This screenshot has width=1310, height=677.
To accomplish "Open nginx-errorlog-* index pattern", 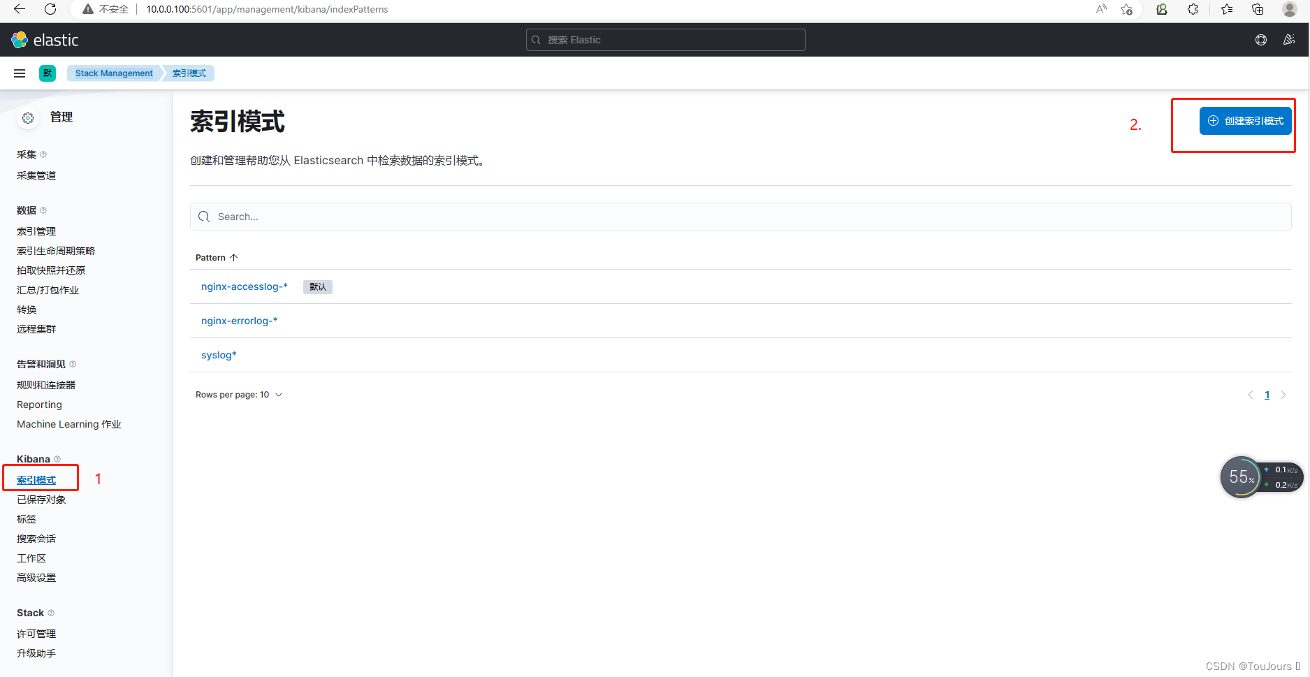I will (x=240, y=321).
